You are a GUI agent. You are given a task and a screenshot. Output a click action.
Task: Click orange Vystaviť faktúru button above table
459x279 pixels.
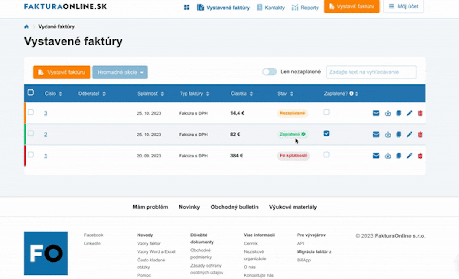[62, 72]
